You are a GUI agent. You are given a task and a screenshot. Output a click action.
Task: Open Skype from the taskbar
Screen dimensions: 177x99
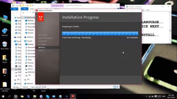(x=48, y=96)
